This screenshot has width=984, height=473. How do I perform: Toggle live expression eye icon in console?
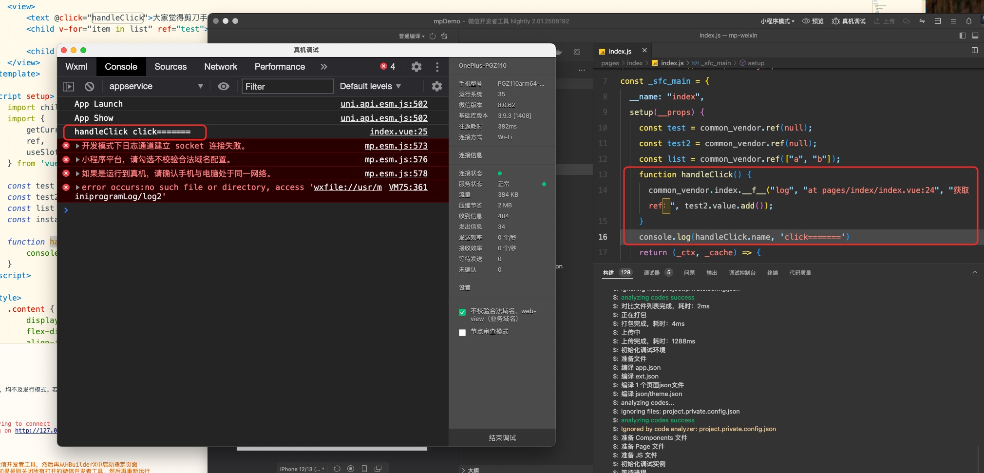(224, 86)
